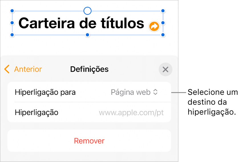Click the top-left selection handle
Screen dimensions: 240x162
point(12,11)
